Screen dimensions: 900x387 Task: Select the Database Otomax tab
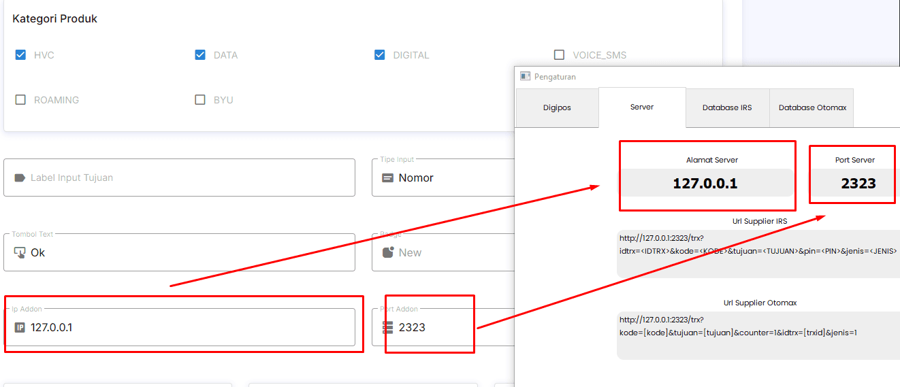812,107
